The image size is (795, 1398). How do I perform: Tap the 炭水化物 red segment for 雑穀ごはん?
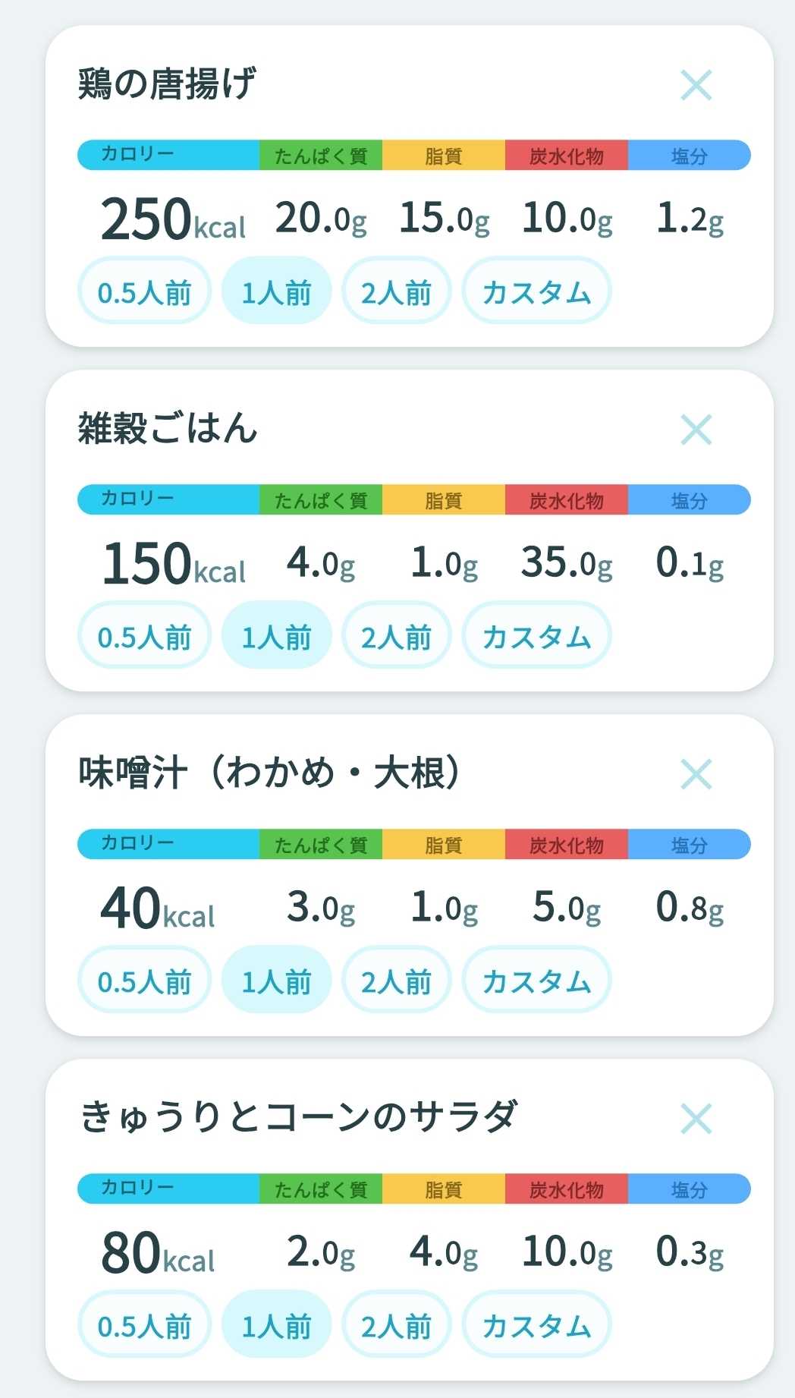pos(567,499)
